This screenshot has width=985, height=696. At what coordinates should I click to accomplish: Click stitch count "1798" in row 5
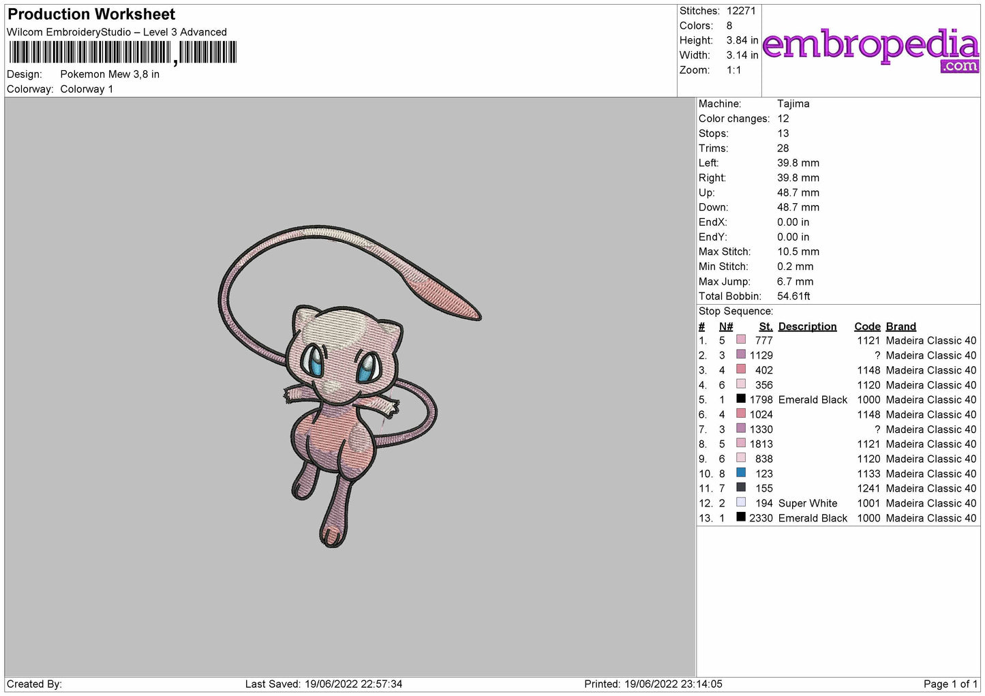[761, 400]
